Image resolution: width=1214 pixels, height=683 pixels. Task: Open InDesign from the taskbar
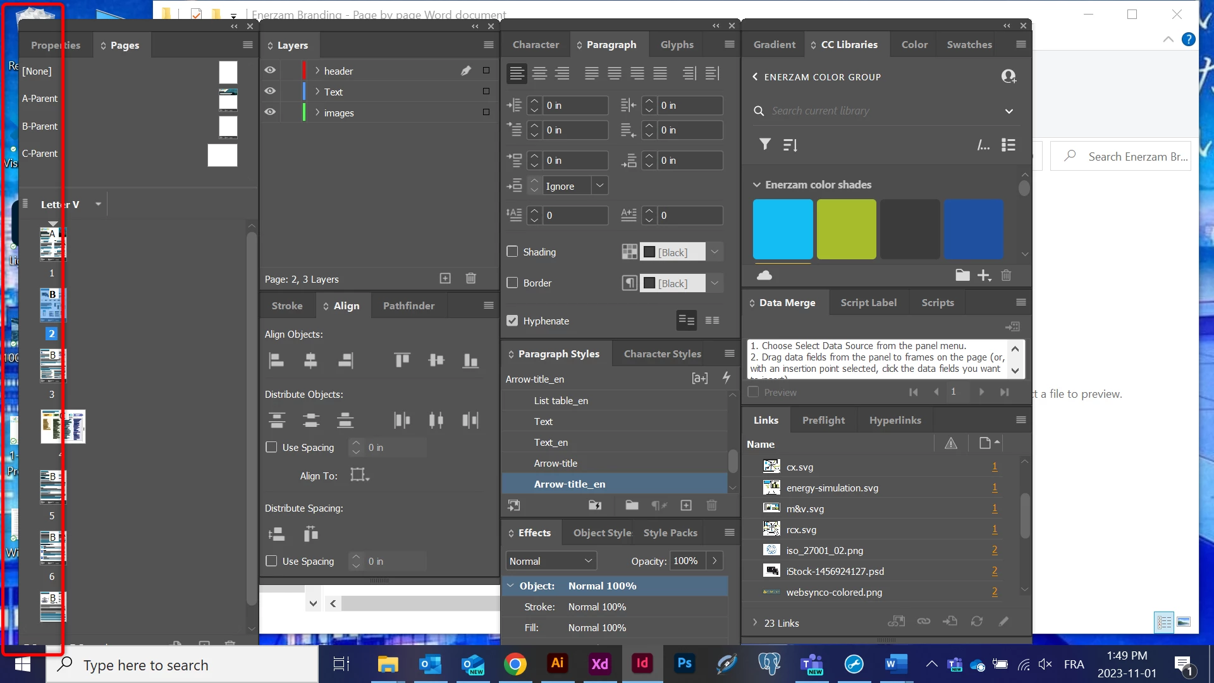[x=642, y=663]
